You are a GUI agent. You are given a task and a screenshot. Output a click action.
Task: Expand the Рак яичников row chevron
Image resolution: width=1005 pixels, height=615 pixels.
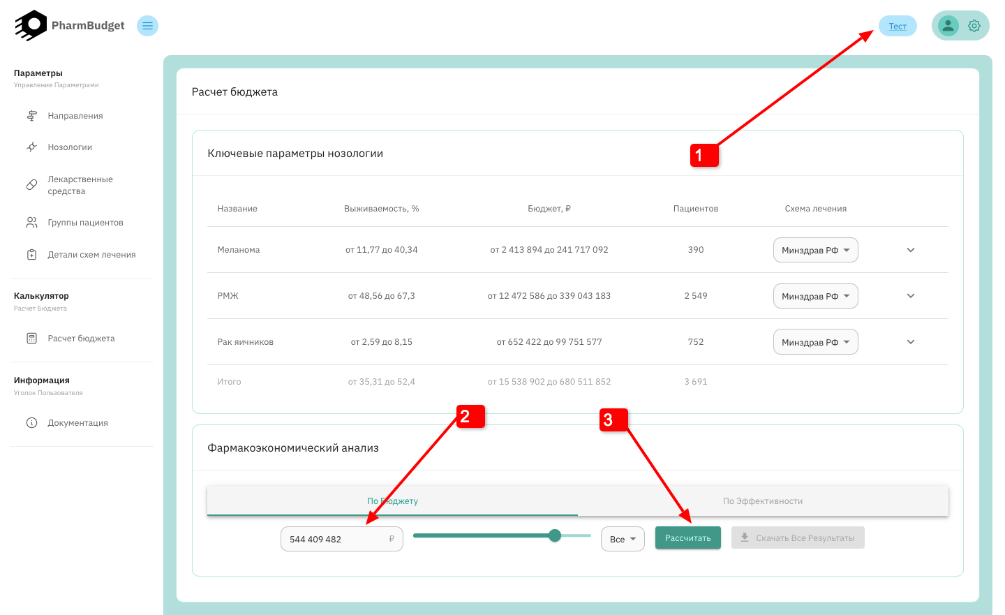[x=911, y=342]
